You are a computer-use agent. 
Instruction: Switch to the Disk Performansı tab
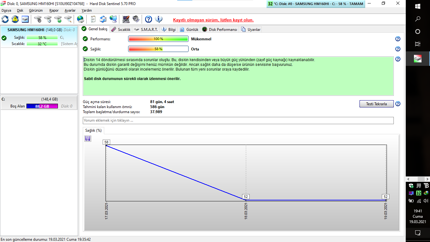pos(219,29)
